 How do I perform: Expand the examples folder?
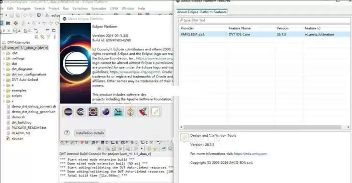click(4, 90)
